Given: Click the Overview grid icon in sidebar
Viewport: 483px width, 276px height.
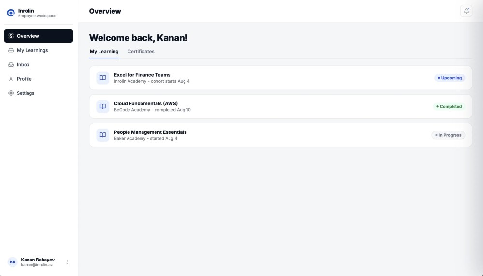Looking at the screenshot, I should [11, 36].
